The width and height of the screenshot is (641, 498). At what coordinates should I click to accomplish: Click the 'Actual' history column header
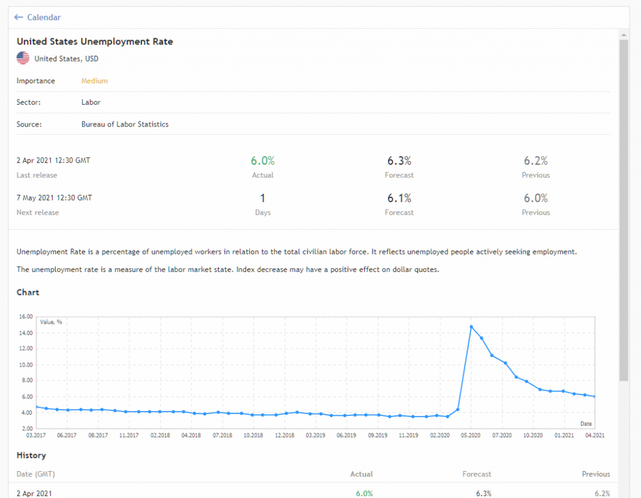click(x=361, y=474)
